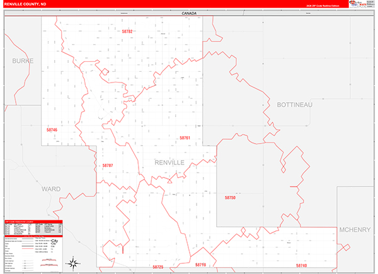Viewport: 378px width, 274px height.
Task: Click the WARD county label
Action: [x=51, y=189]
